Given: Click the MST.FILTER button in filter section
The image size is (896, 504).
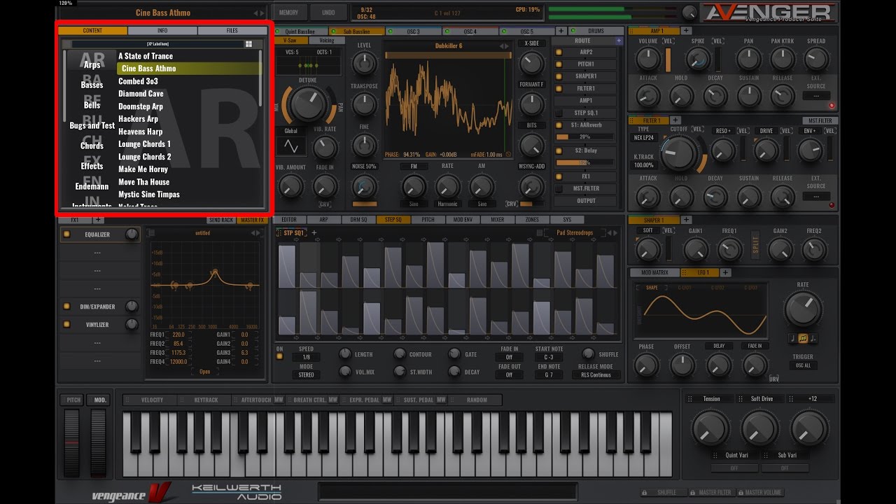Looking at the screenshot, I should [820, 120].
